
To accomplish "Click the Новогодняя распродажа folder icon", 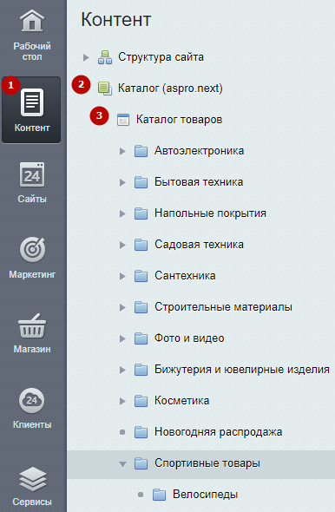I will pos(141,432).
